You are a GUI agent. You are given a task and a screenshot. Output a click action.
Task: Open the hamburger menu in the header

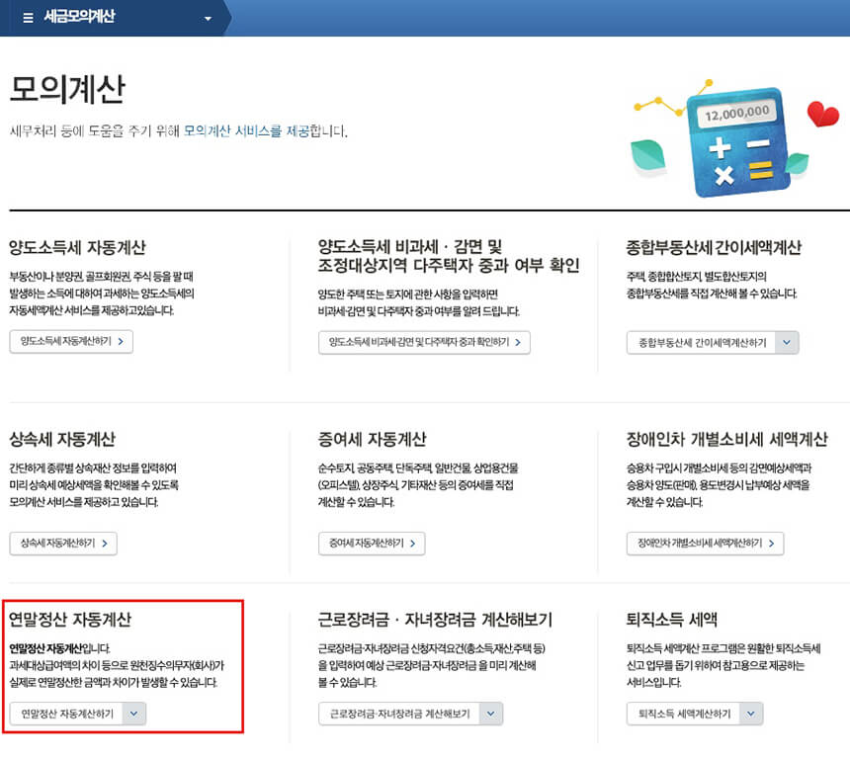[x=28, y=16]
